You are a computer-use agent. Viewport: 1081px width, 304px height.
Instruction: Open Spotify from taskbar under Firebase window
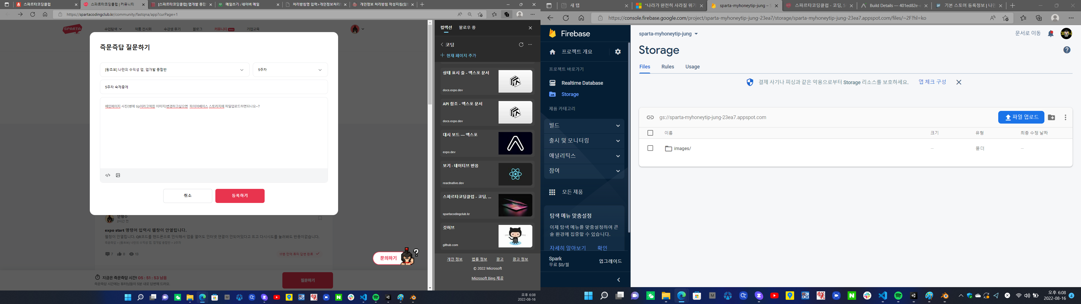[898, 296]
